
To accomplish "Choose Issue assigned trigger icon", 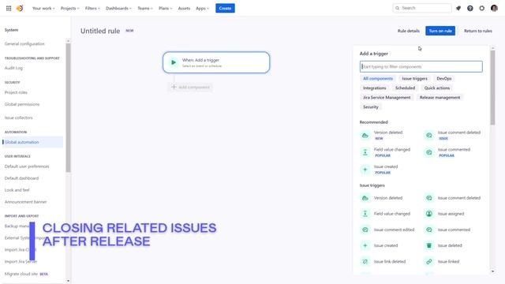I will pyautogui.click(x=429, y=214).
